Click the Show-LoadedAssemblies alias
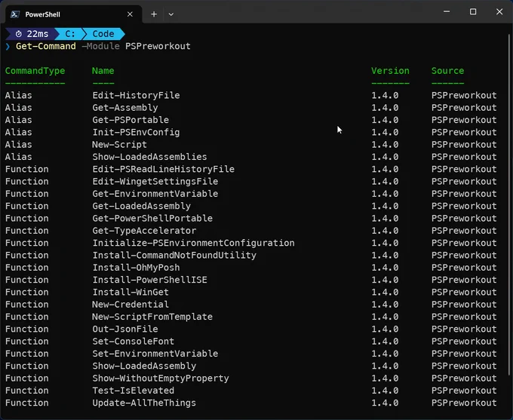 tap(149, 157)
